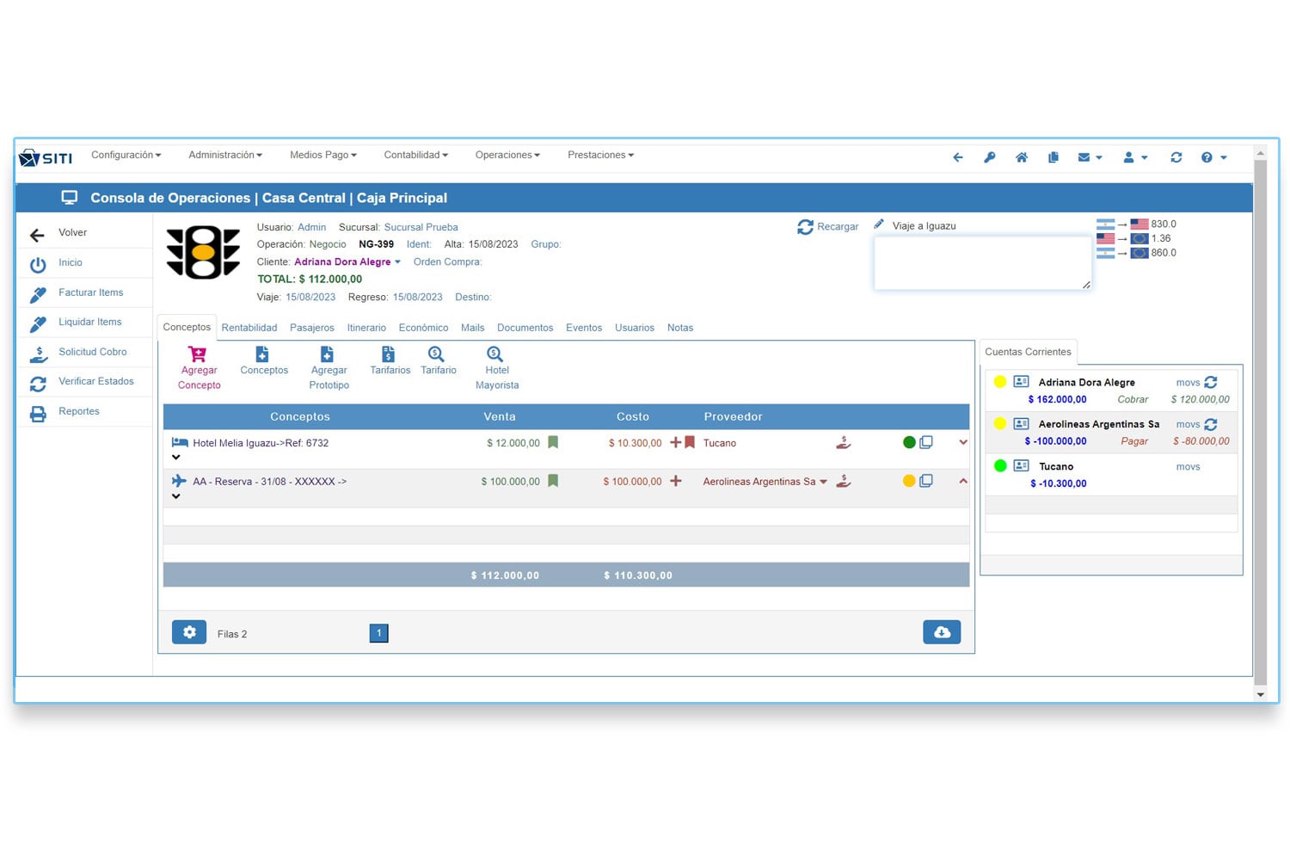1290x843 pixels.
Task: Click the red bookmark in Hotel Melia row
Action: click(x=690, y=442)
